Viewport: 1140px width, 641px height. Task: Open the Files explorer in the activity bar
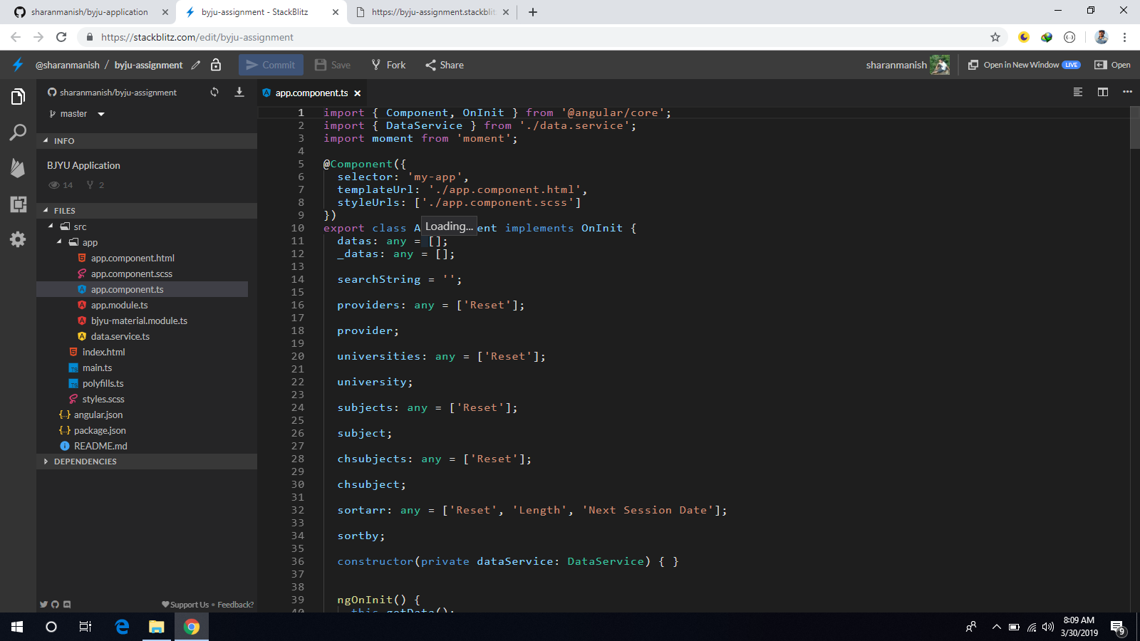point(18,96)
